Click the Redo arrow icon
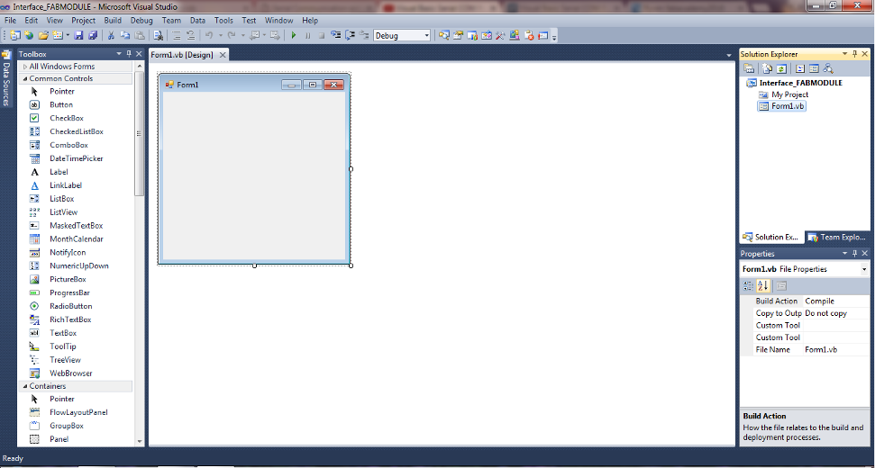 pos(232,36)
